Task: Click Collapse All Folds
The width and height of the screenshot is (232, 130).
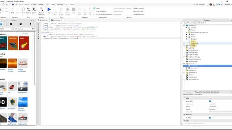Action: pos(138,14)
